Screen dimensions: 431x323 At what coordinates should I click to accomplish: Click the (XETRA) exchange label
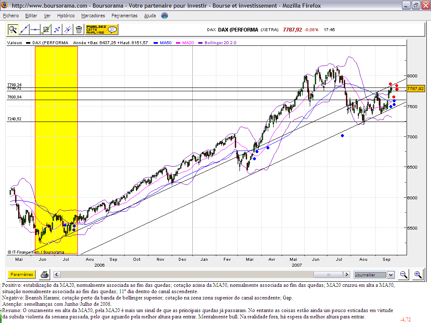coord(269,30)
